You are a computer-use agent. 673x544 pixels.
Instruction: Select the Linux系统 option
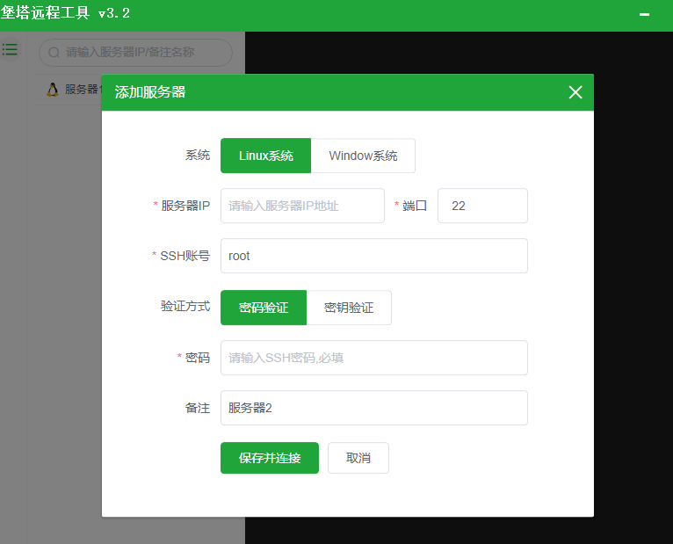pyautogui.click(x=265, y=156)
